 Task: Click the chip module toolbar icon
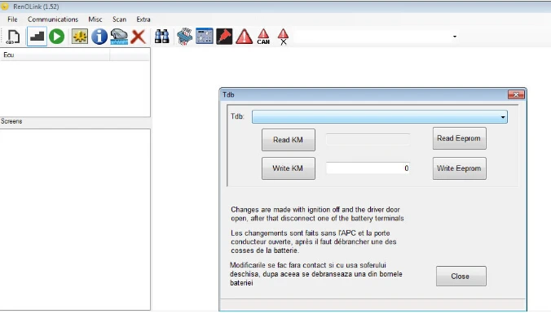pos(184,37)
